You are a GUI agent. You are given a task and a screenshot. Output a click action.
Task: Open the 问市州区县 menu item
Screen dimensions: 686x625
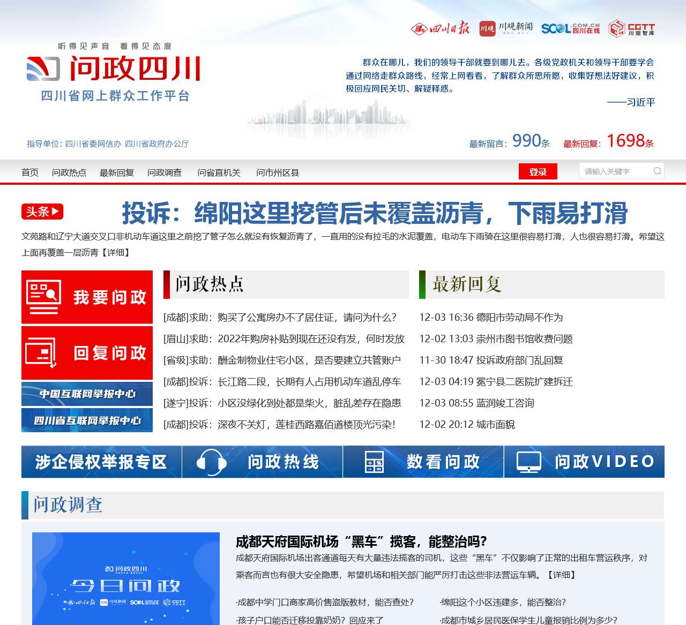point(277,172)
